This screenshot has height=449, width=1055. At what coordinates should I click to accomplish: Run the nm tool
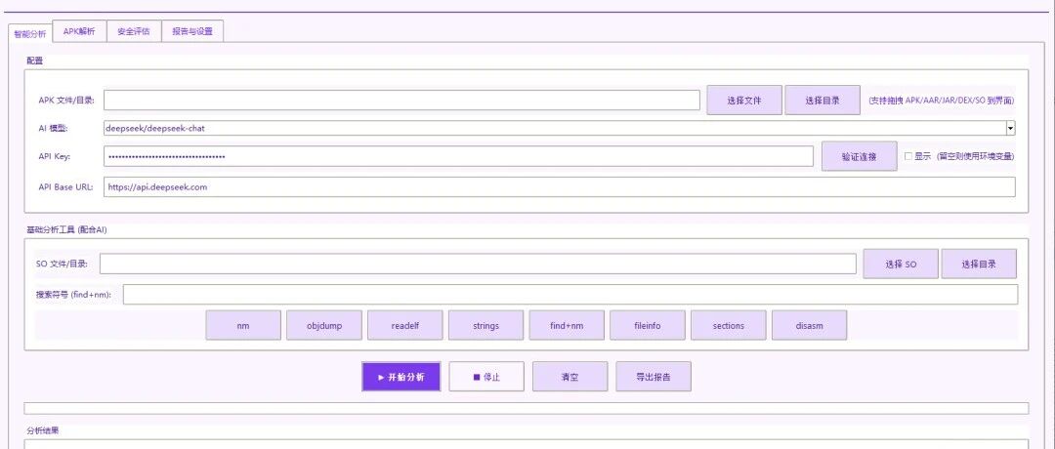[x=243, y=325]
